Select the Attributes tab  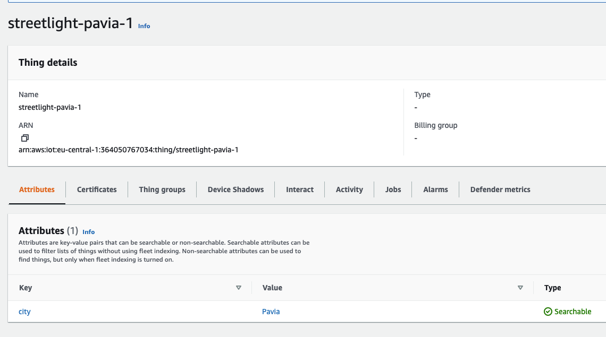pos(37,189)
